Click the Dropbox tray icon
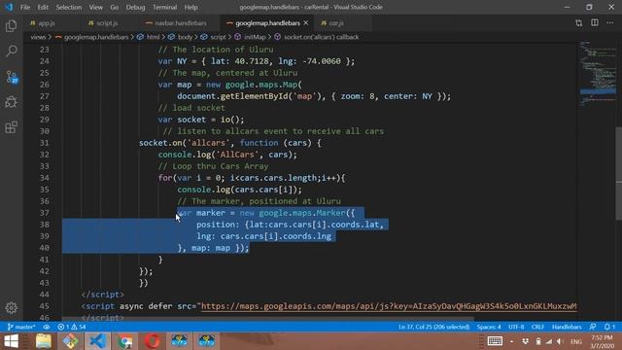Screen dimensions: 622x350 click(525, 341)
